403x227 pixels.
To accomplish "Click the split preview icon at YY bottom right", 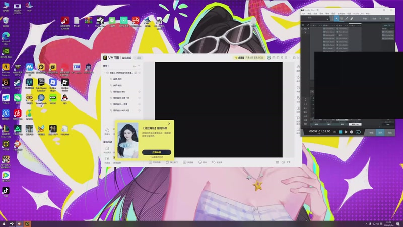I will click(278, 162).
